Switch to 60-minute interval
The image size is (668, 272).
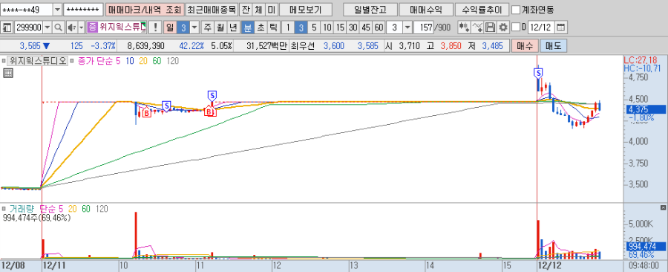379,27
